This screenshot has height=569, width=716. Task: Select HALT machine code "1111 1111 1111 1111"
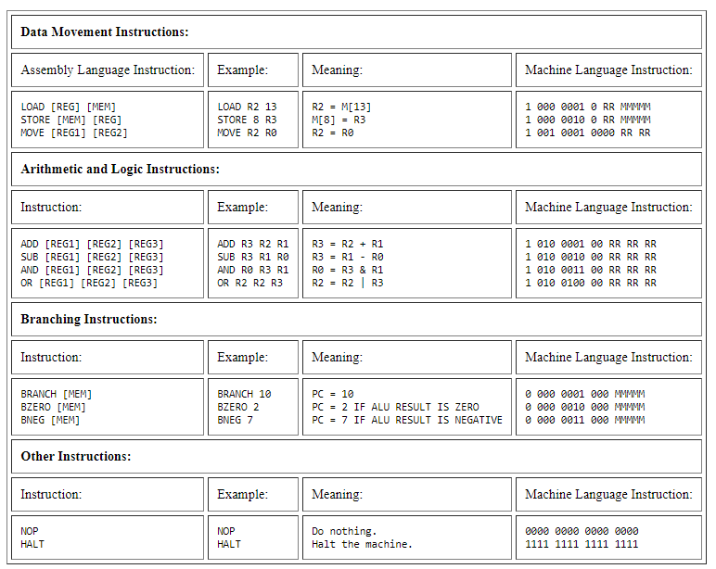[x=582, y=544]
